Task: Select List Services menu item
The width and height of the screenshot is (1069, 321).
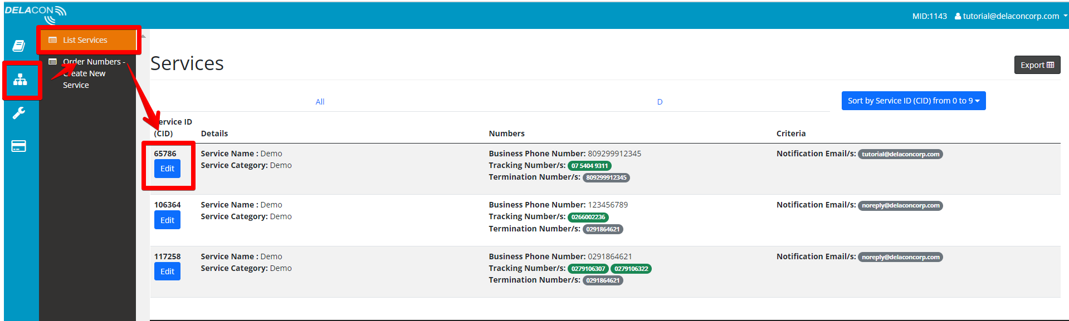Action: 89,40
